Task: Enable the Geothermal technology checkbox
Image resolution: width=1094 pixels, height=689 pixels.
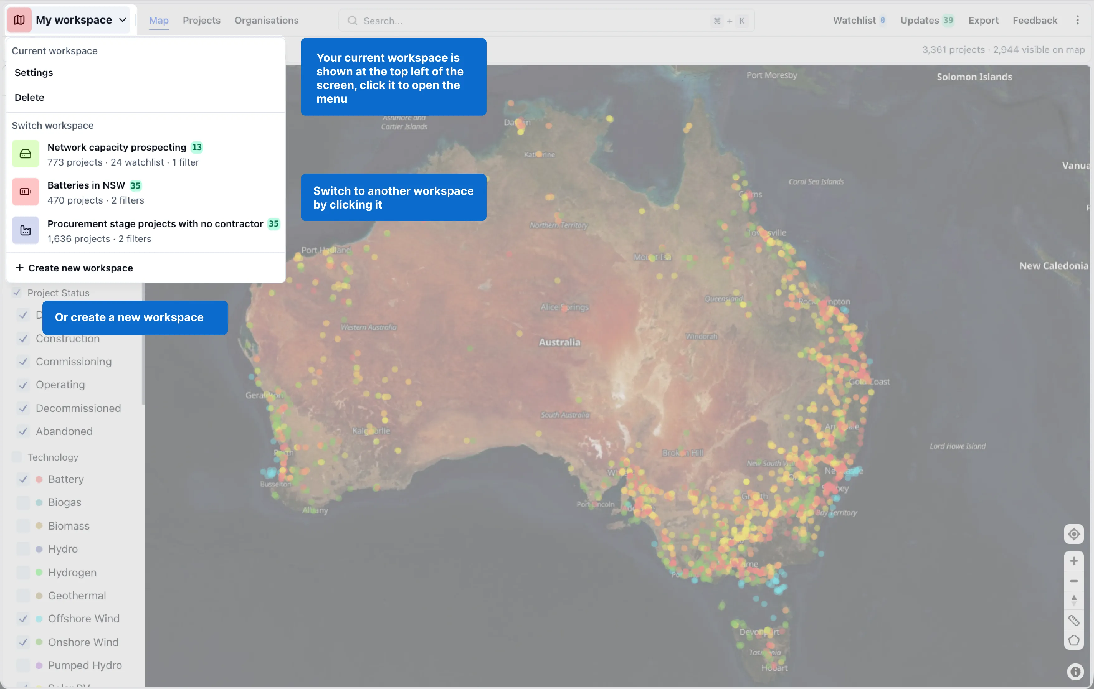Action: point(23,596)
